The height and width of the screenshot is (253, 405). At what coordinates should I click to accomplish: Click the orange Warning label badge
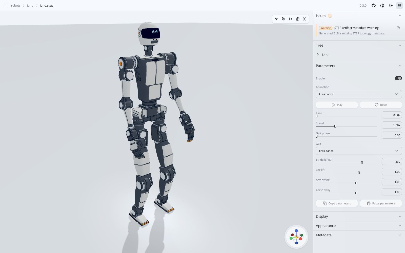[326, 28]
